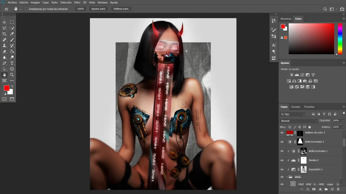Enable Desplazarse por todas las ventanas checkbox

pos(26,9)
